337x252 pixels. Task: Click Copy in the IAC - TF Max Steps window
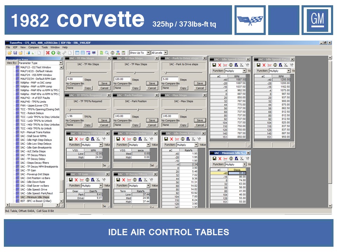coord(136,88)
